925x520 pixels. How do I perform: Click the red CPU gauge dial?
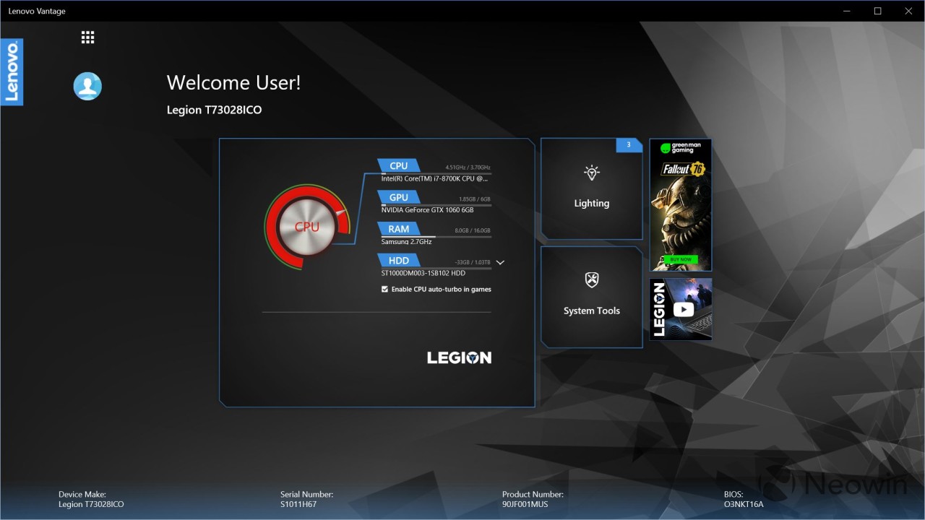(306, 227)
